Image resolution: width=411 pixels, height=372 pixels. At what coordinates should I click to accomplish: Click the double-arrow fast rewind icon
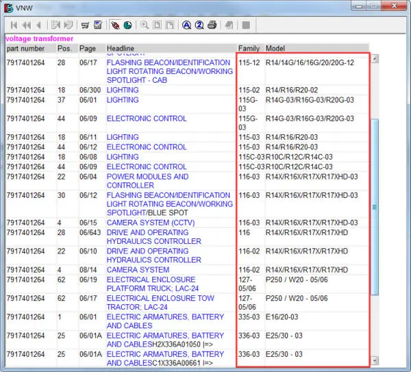(27, 25)
